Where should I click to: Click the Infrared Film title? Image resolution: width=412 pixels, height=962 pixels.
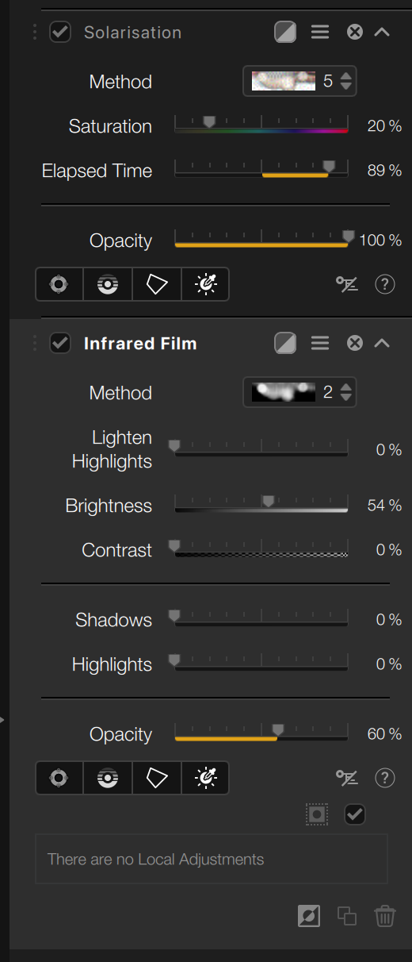pyautogui.click(x=140, y=344)
